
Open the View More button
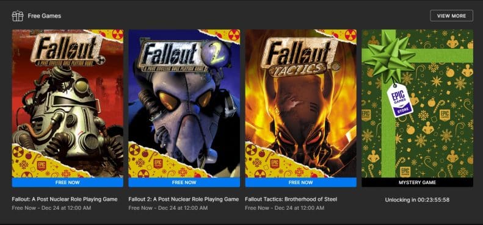(451, 16)
